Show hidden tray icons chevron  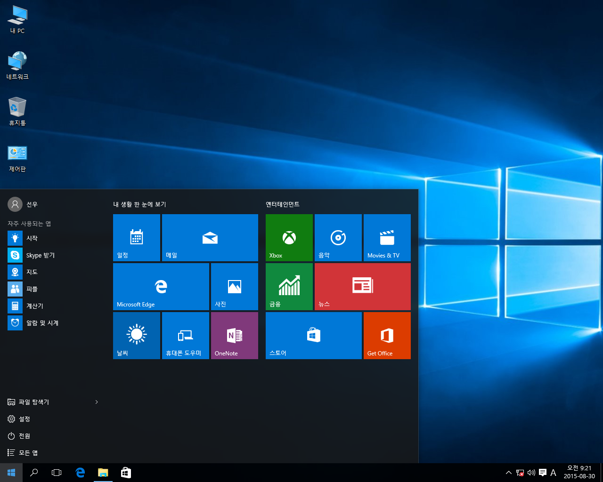tap(509, 473)
